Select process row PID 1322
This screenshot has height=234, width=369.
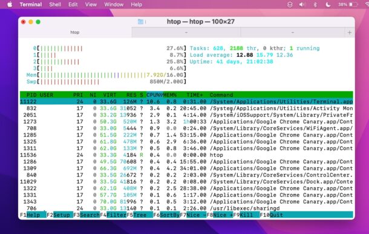coord(186,189)
